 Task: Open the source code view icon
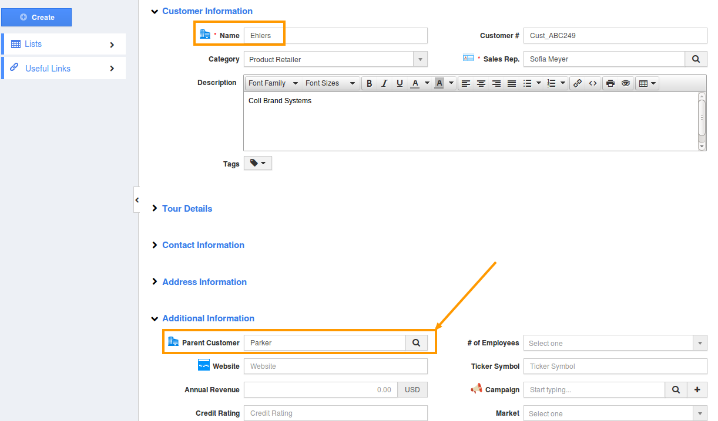click(x=593, y=83)
